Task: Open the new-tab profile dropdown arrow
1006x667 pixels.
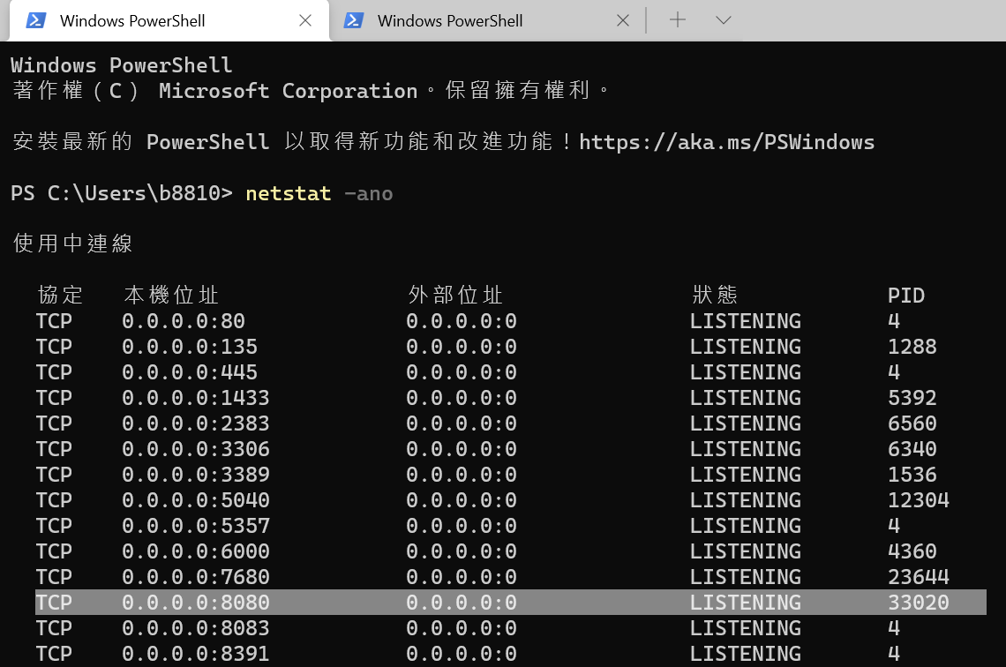Action: [x=723, y=20]
